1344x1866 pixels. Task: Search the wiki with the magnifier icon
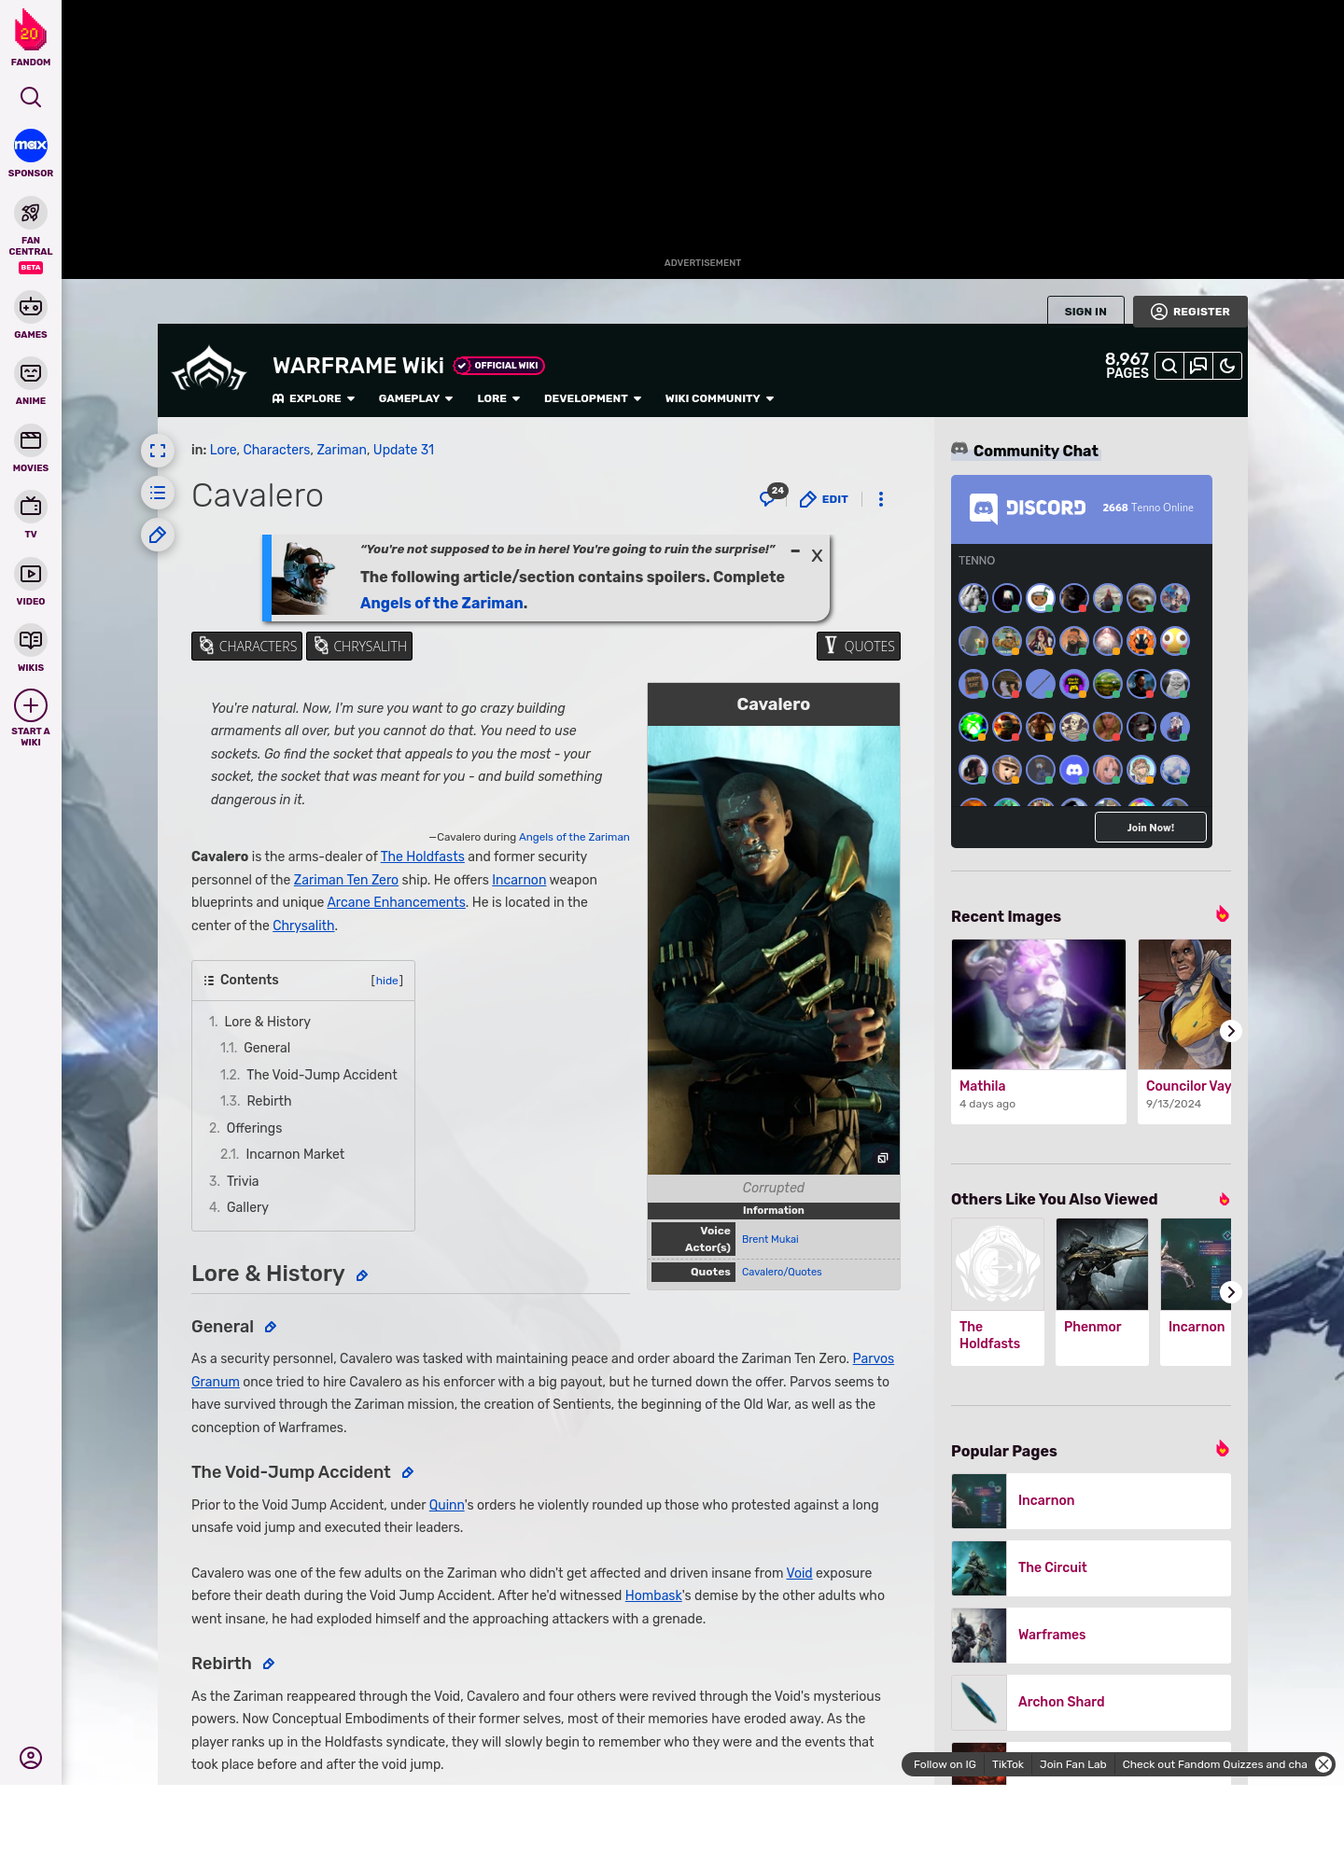click(x=1169, y=366)
